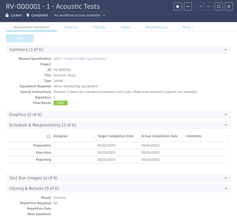
Task: Open the More + tab menu
Action: [x=188, y=27]
